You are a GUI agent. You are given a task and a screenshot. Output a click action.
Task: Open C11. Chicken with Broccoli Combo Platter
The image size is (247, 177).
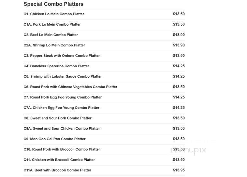(x=59, y=159)
